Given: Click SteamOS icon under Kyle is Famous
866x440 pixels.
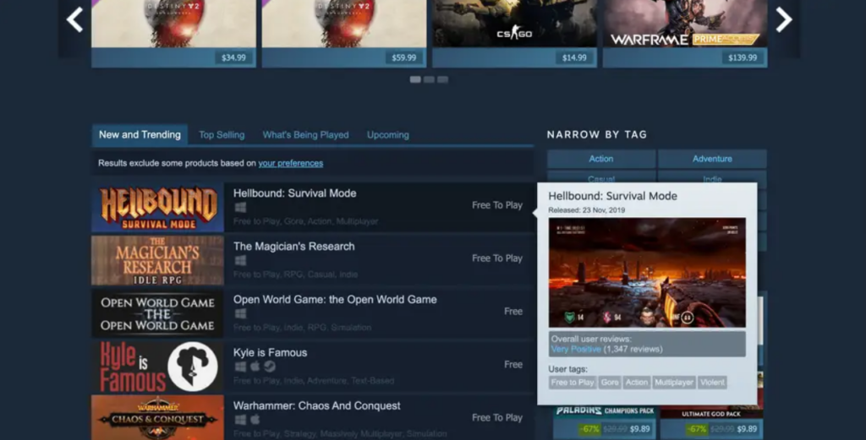Looking at the screenshot, I should [x=270, y=367].
